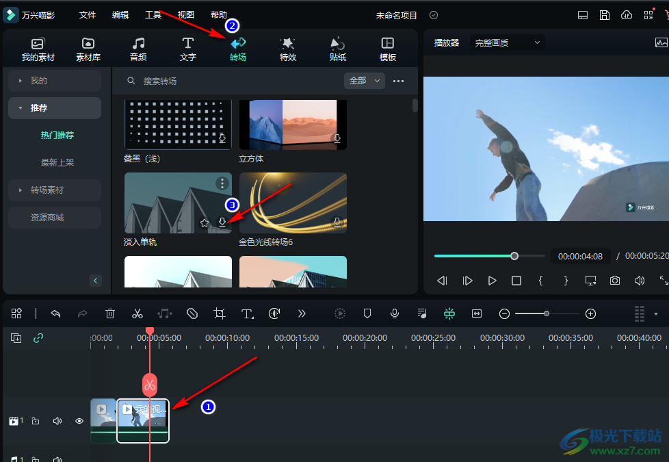Select 最新上架 in the sidebar
The height and width of the screenshot is (462, 669).
[x=57, y=162]
